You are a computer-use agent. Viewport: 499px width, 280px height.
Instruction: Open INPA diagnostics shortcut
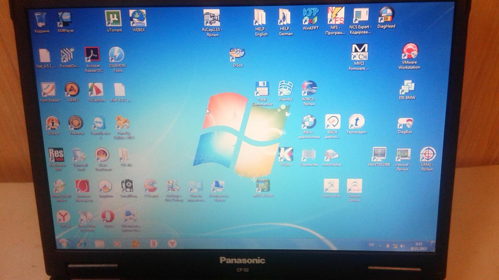click(x=309, y=123)
